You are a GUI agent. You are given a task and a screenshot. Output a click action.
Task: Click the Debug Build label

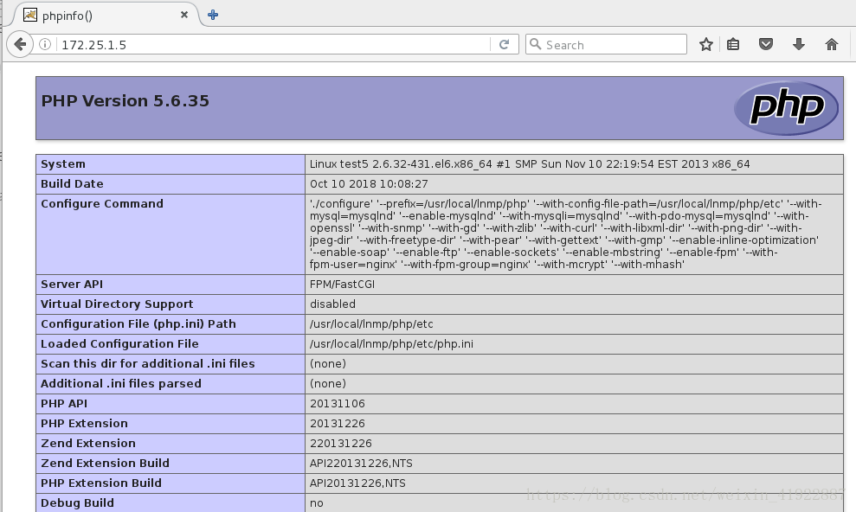(x=77, y=502)
